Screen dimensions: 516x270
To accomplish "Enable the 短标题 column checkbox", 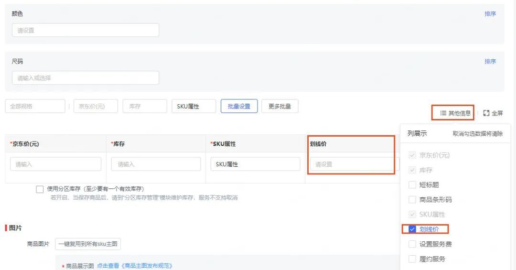I will [x=412, y=185].
